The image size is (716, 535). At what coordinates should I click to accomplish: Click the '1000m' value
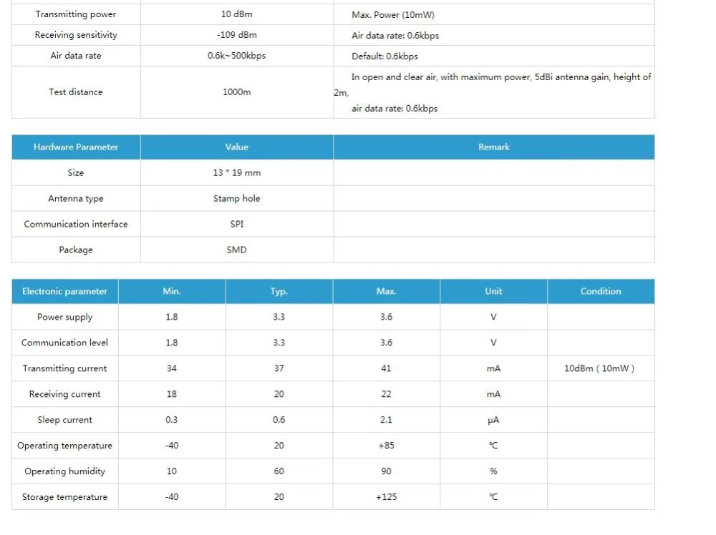point(236,92)
